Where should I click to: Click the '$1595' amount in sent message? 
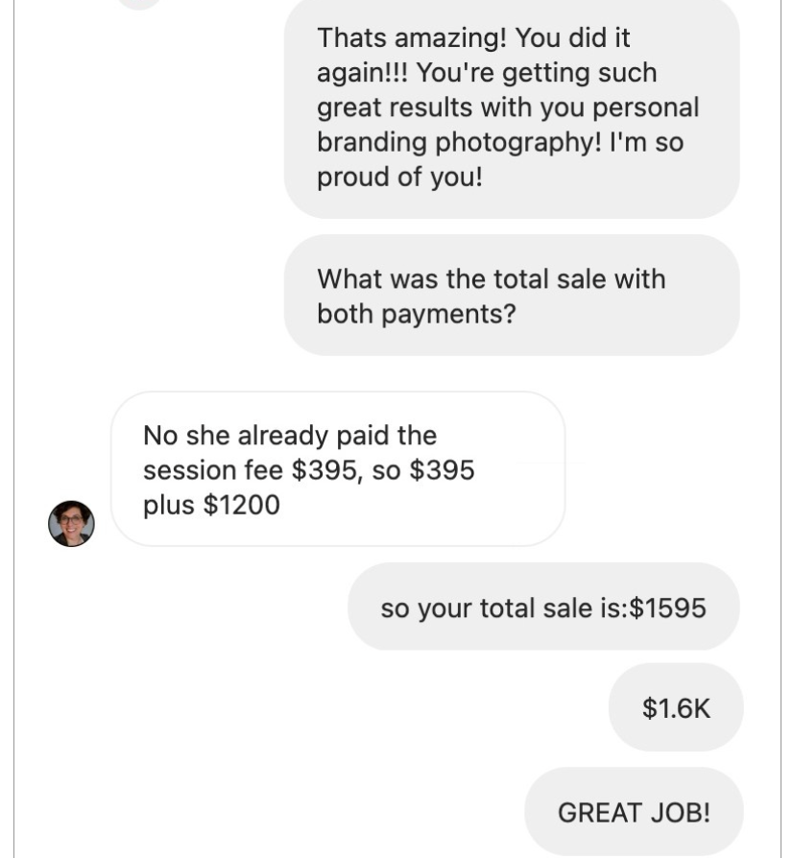[x=668, y=608]
